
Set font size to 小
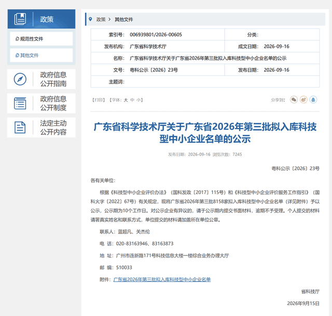(x=139, y=100)
